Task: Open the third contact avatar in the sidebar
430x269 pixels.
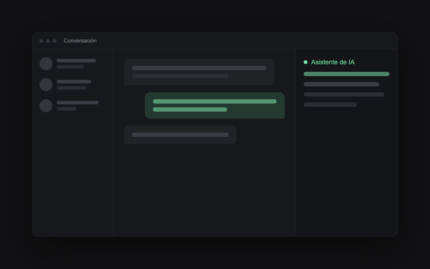Action: click(46, 106)
